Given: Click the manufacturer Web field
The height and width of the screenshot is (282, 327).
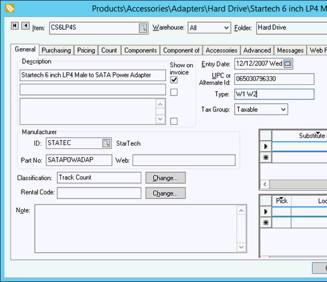Looking at the screenshot, I should [184, 160].
